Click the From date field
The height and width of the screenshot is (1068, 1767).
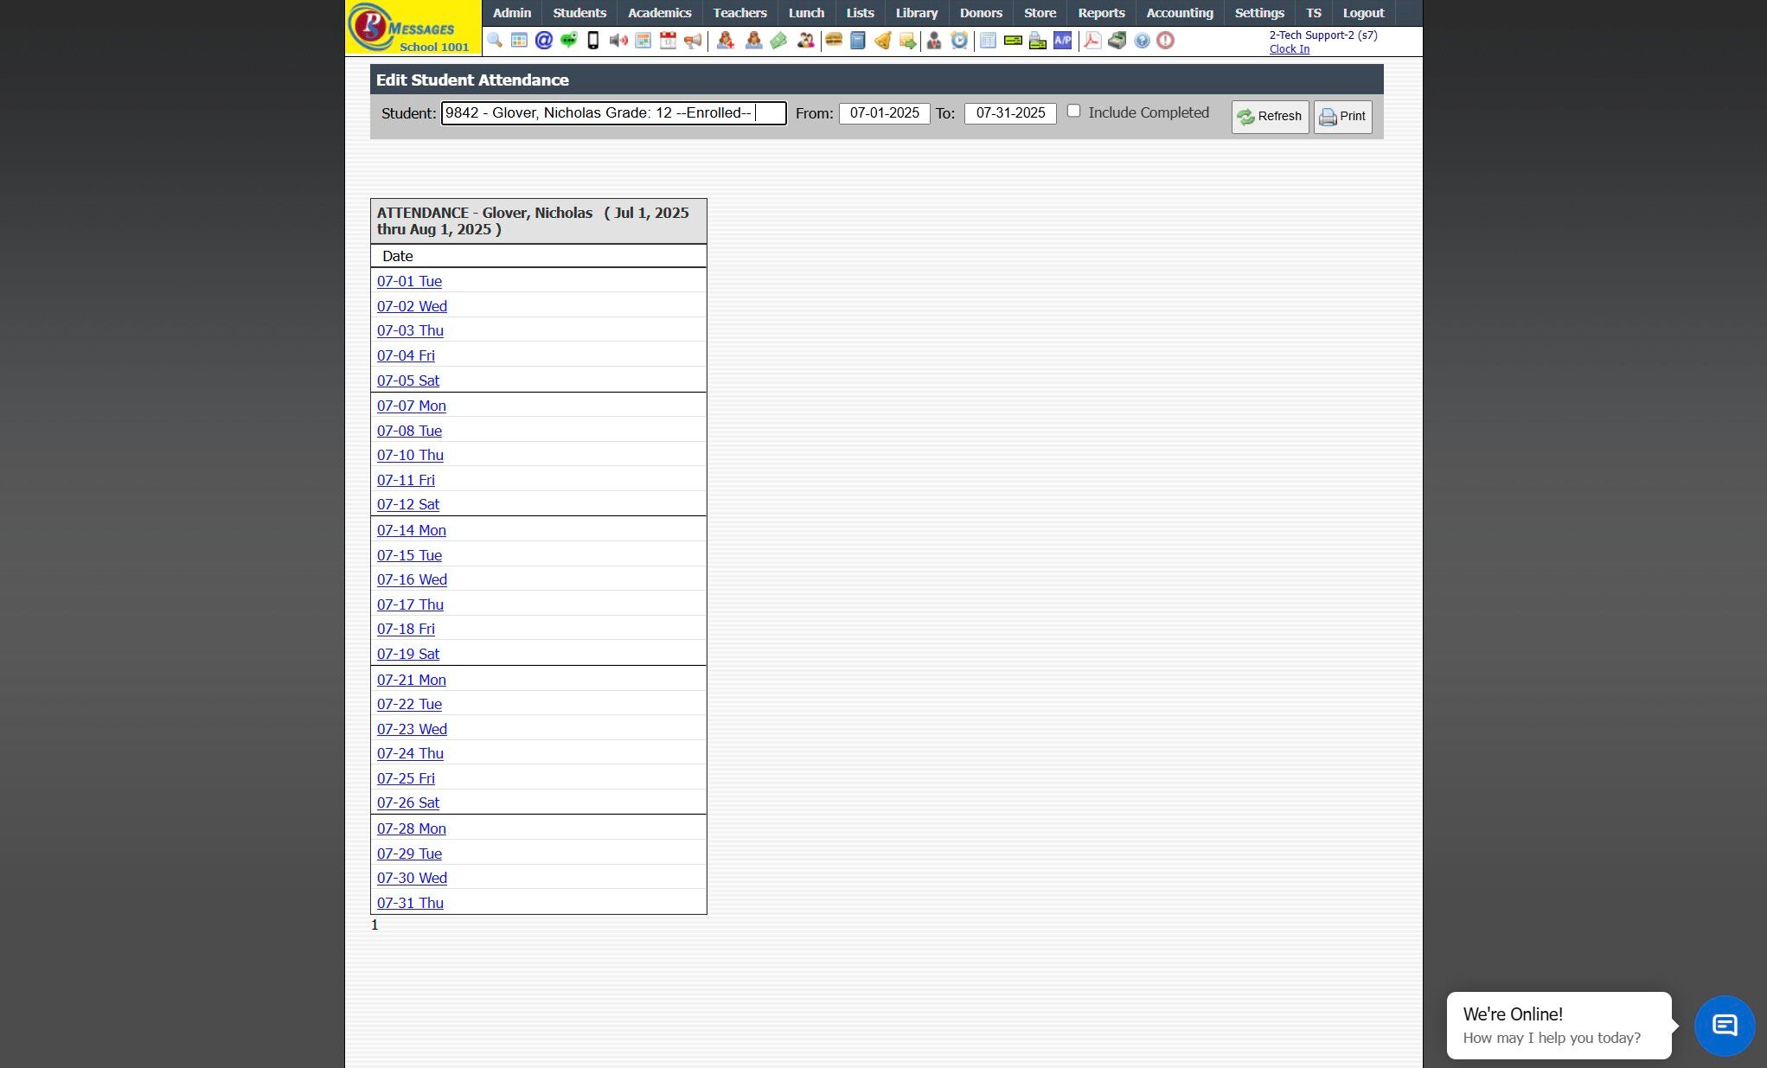pyautogui.click(x=884, y=113)
